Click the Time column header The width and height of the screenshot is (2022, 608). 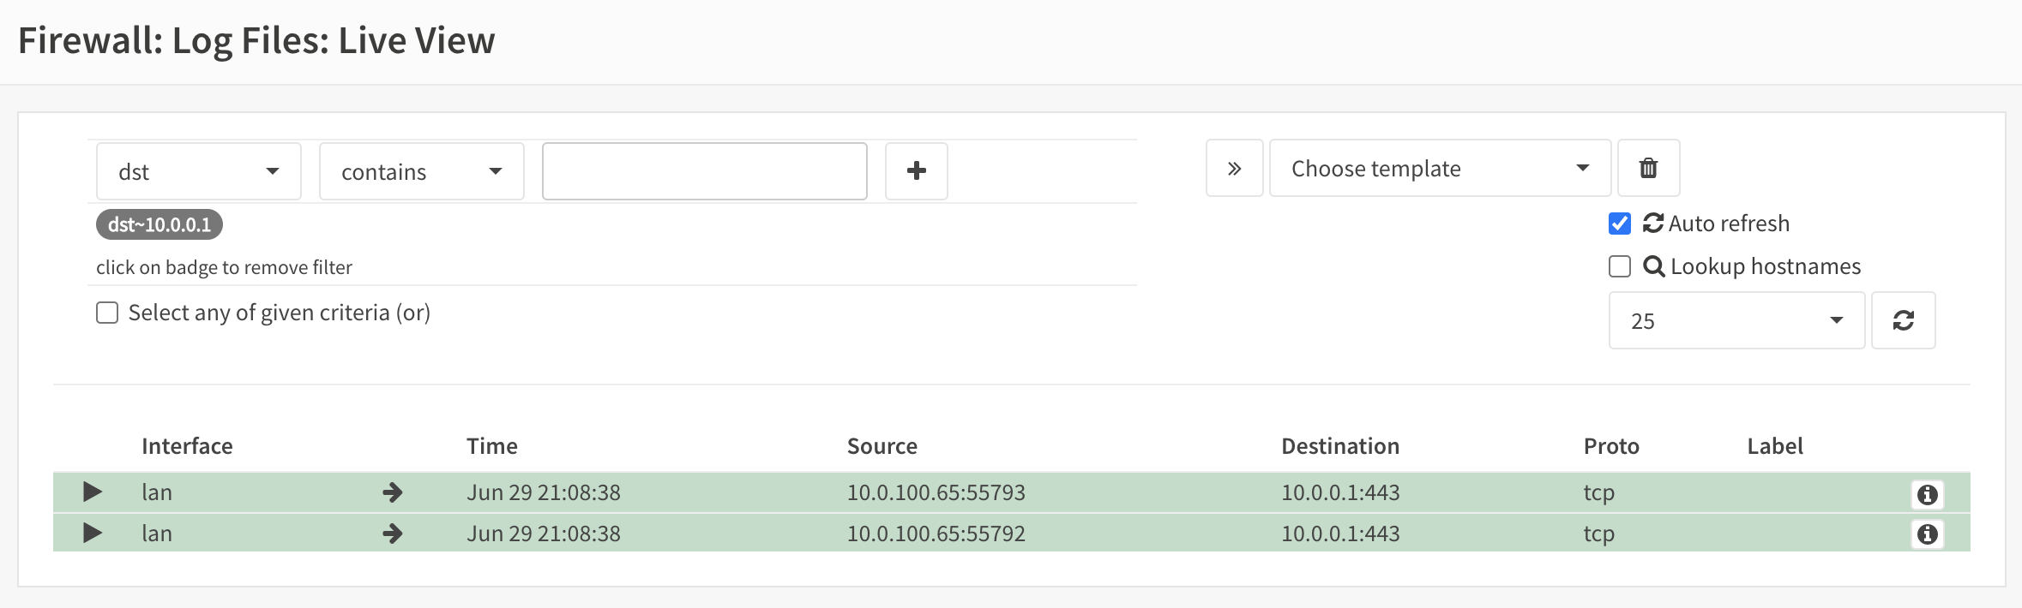coord(492,446)
